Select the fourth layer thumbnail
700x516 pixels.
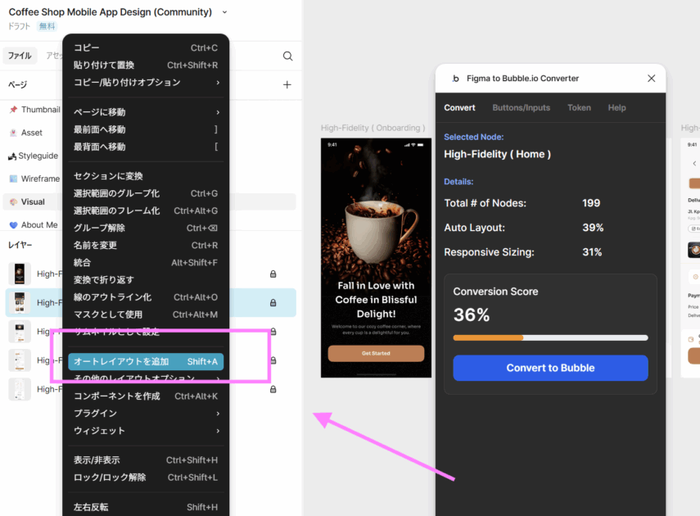[x=20, y=360]
